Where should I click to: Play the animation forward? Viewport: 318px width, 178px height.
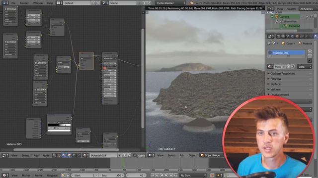click(166, 176)
